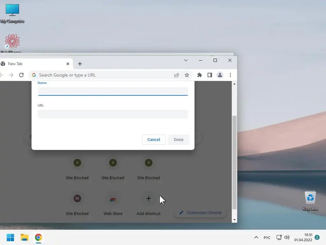Open the Windows Start menu
Image resolution: width=326 pixels, height=245 pixels.
[11, 237]
